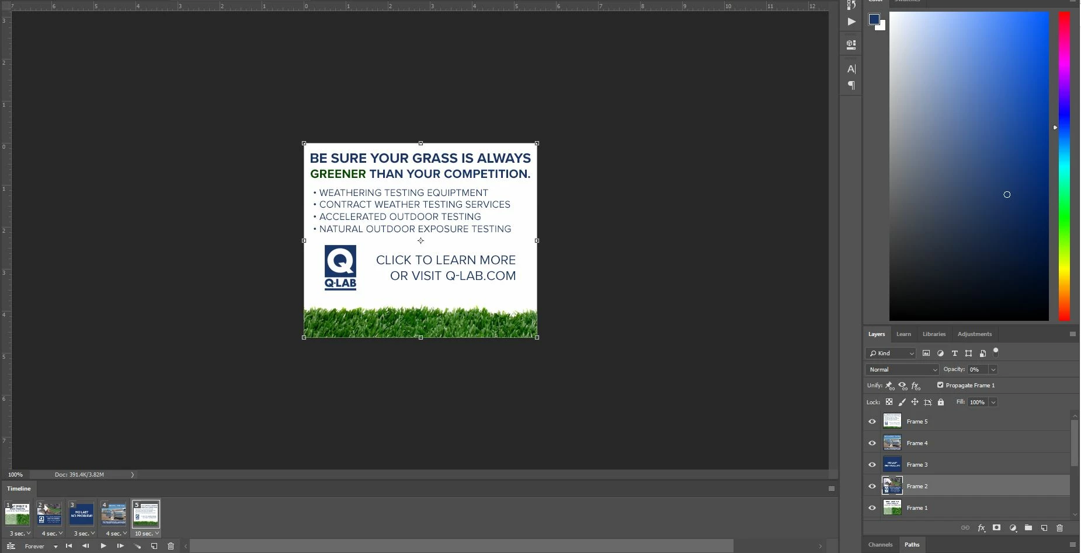Filter layers by shape layers icon
This screenshot has height=553, width=1081.
pyautogui.click(x=969, y=353)
